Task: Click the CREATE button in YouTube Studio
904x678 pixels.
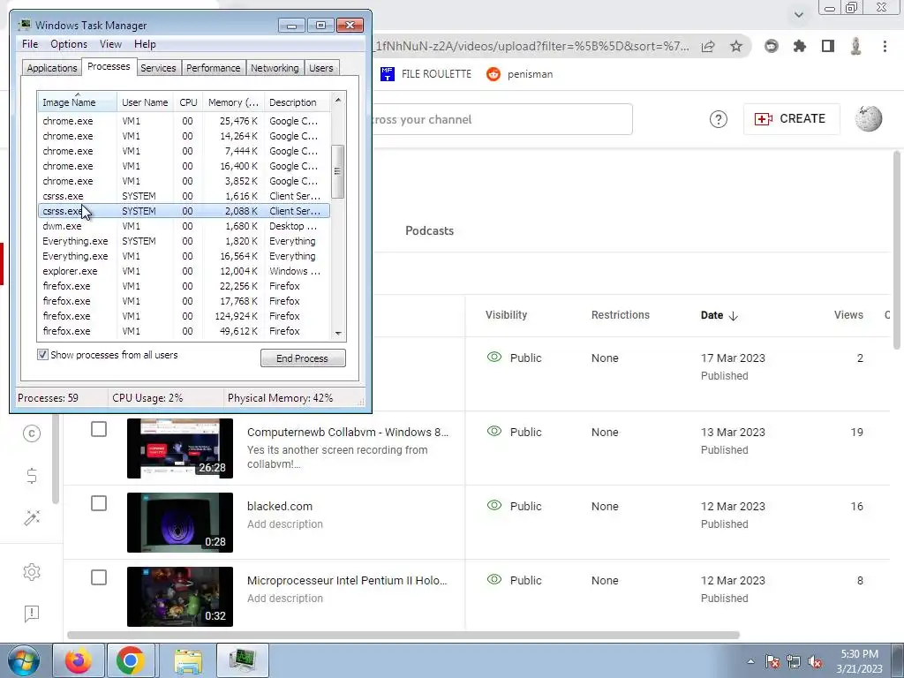Action: [x=791, y=119]
